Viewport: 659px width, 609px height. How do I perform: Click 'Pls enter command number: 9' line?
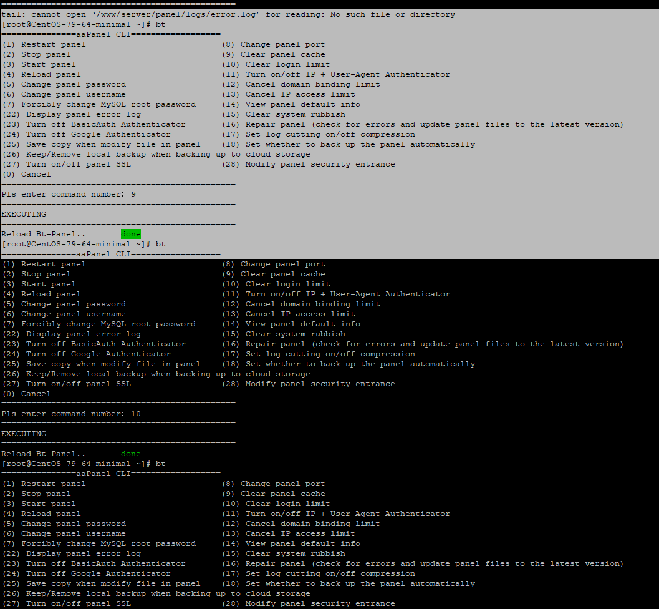click(x=69, y=194)
